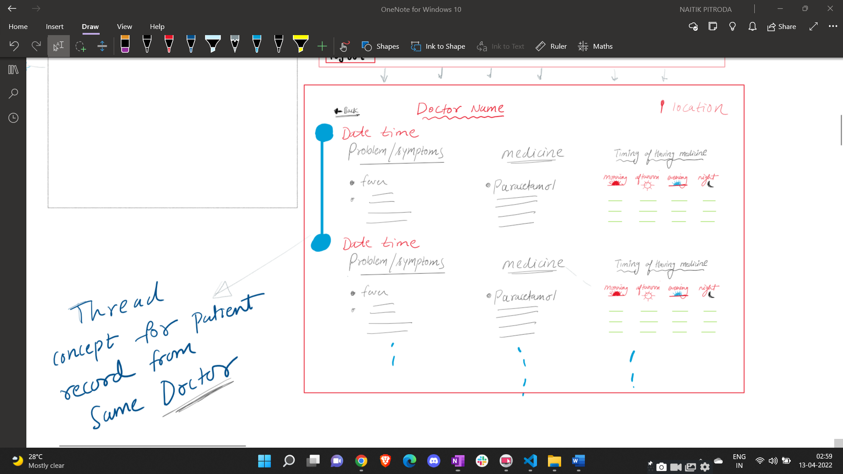Click the Help menu item
The height and width of the screenshot is (474, 843).
coord(157,27)
